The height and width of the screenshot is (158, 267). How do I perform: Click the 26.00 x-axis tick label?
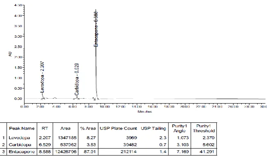pos(233,107)
